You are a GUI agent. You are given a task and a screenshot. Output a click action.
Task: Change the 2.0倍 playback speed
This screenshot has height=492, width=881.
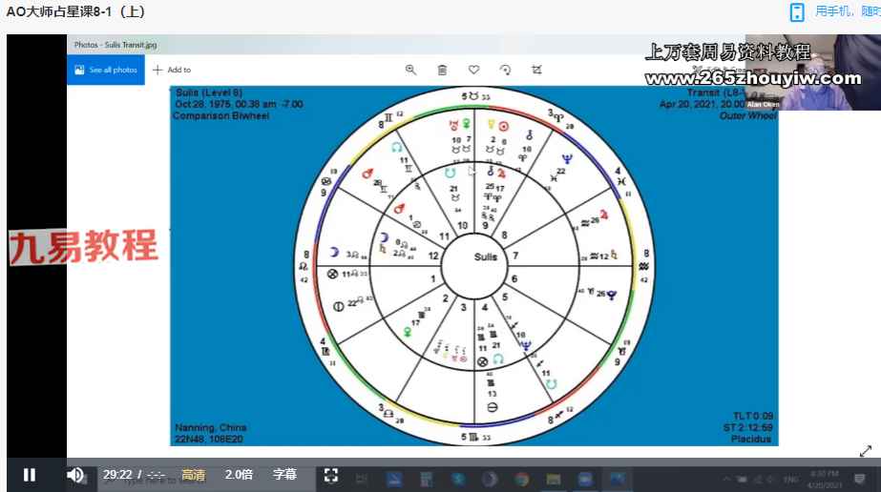point(239,475)
